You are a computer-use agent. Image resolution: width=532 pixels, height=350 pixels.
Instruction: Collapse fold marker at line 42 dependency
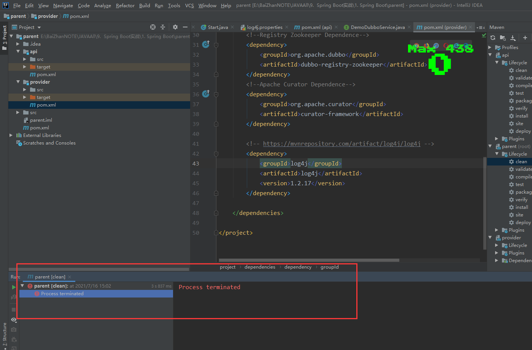[x=216, y=154]
